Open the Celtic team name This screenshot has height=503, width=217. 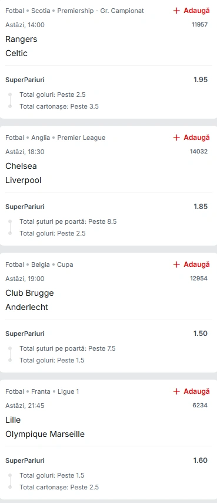click(x=16, y=53)
